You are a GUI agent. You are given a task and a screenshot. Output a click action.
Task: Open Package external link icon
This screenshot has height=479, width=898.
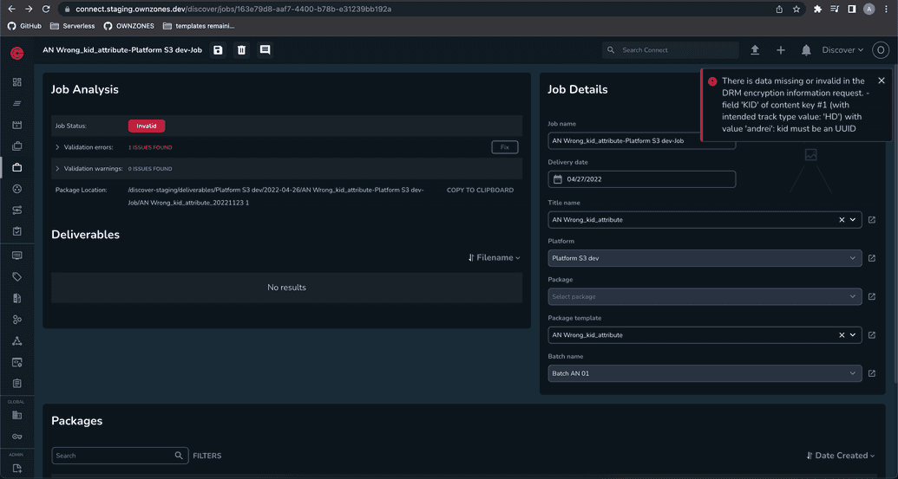(872, 296)
